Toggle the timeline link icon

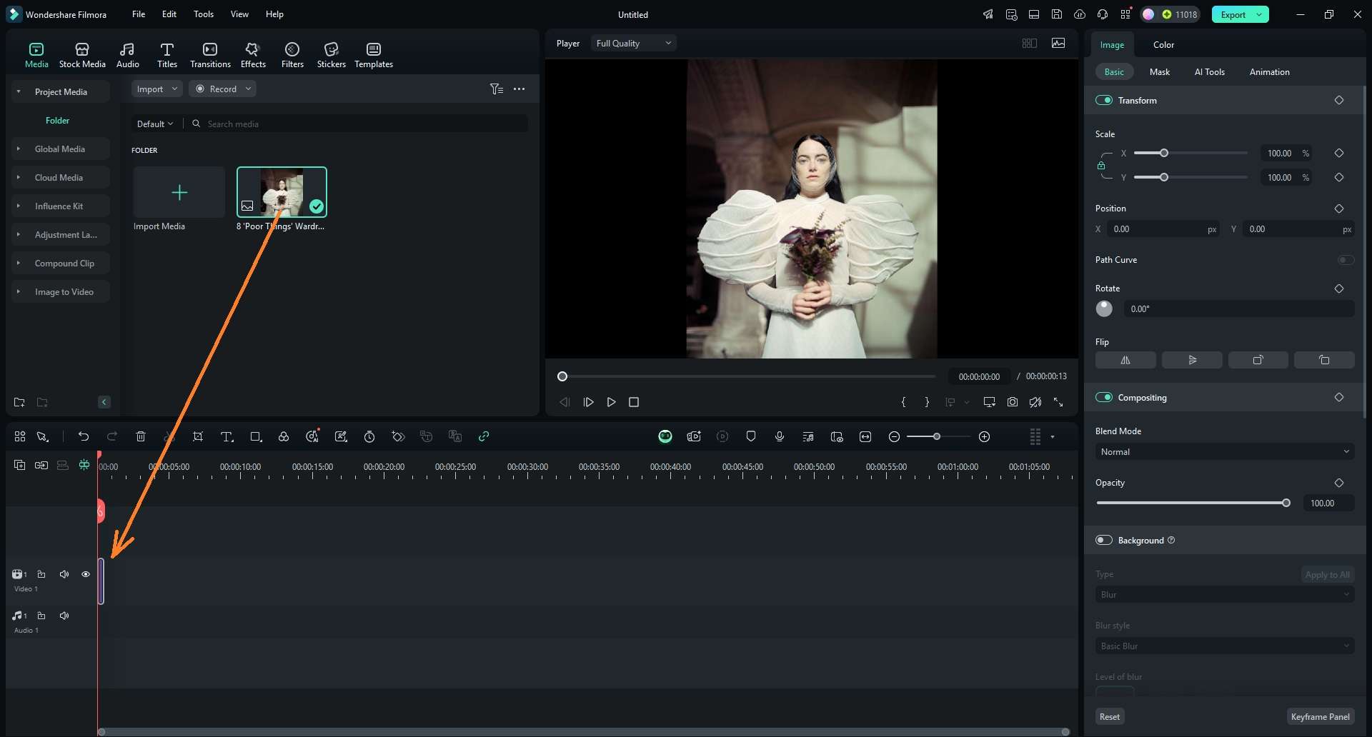click(484, 436)
